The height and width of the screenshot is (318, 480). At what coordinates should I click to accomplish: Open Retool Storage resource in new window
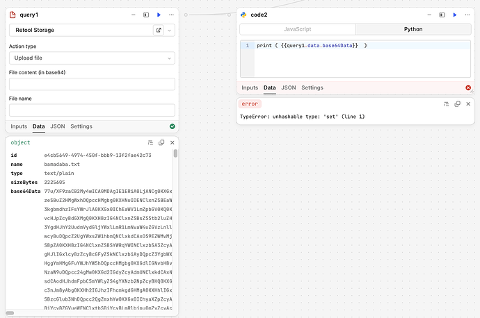(x=159, y=30)
